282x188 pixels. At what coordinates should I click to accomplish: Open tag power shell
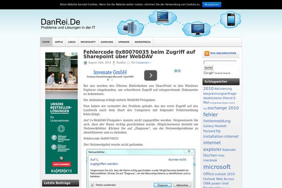pos(220,183)
